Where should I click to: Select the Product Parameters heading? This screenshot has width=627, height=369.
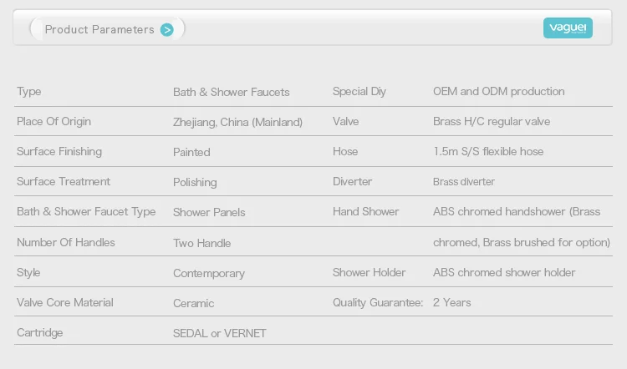(x=99, y=30)
